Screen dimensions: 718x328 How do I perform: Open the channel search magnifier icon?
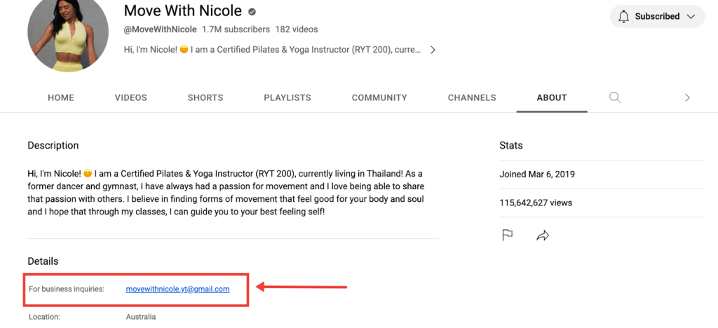[615, 97]
